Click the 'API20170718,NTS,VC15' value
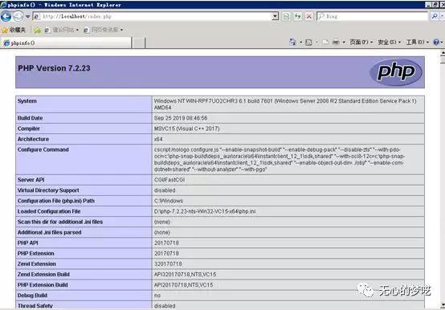The image size is (445, 310). click(184, 285)
